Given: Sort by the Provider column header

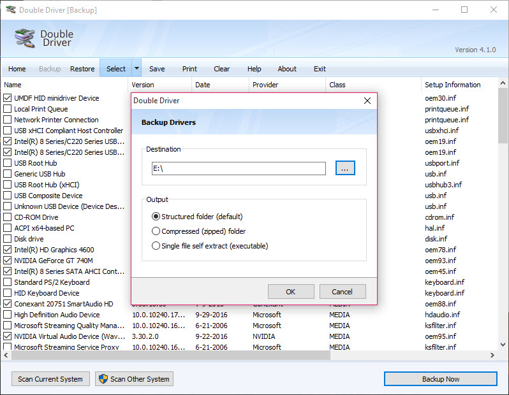Looking at the screenshot, I should pyautogui.click(x=287, y=85).
